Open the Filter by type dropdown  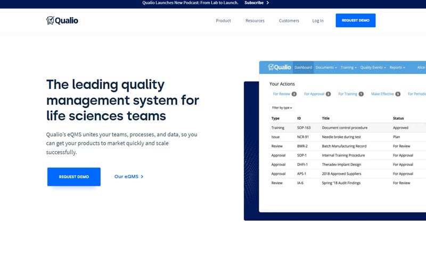(x=282, y=108)
